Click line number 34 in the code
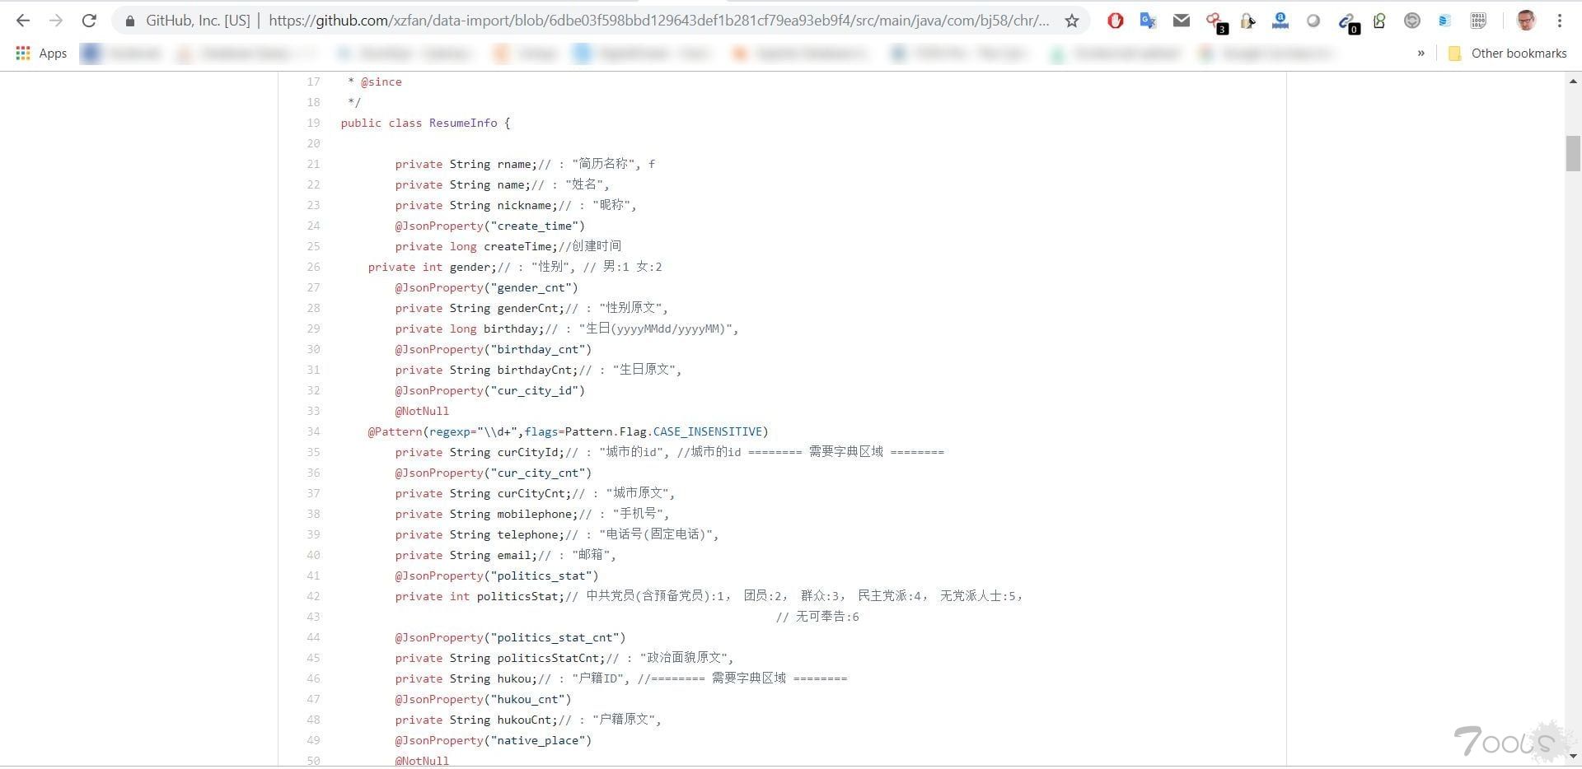 (x=313, y=431)
